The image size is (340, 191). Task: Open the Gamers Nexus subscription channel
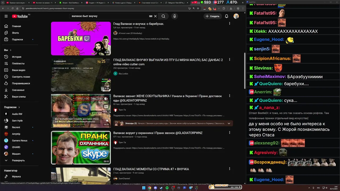point(19,141)
